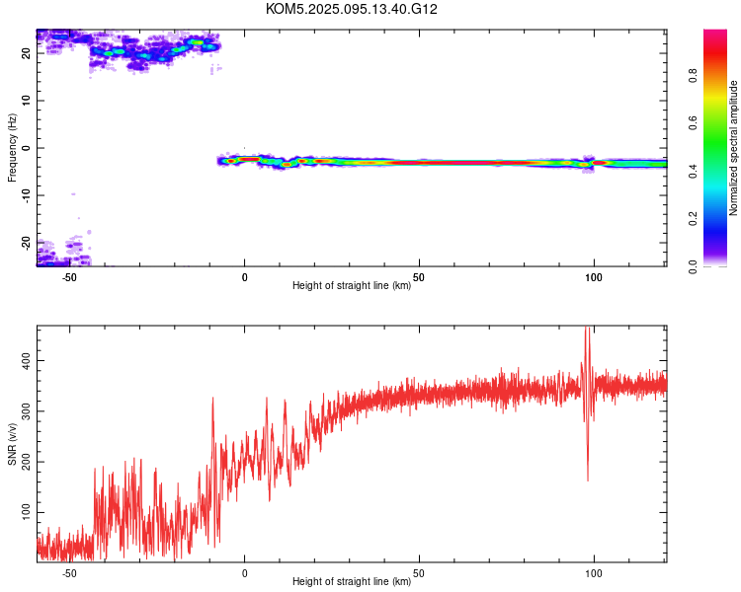This screenshot has height=592, width=741.
Task: Click the 0.8 tick label on the colorbar
Action: pyautogui.click(x=693, y=76)
